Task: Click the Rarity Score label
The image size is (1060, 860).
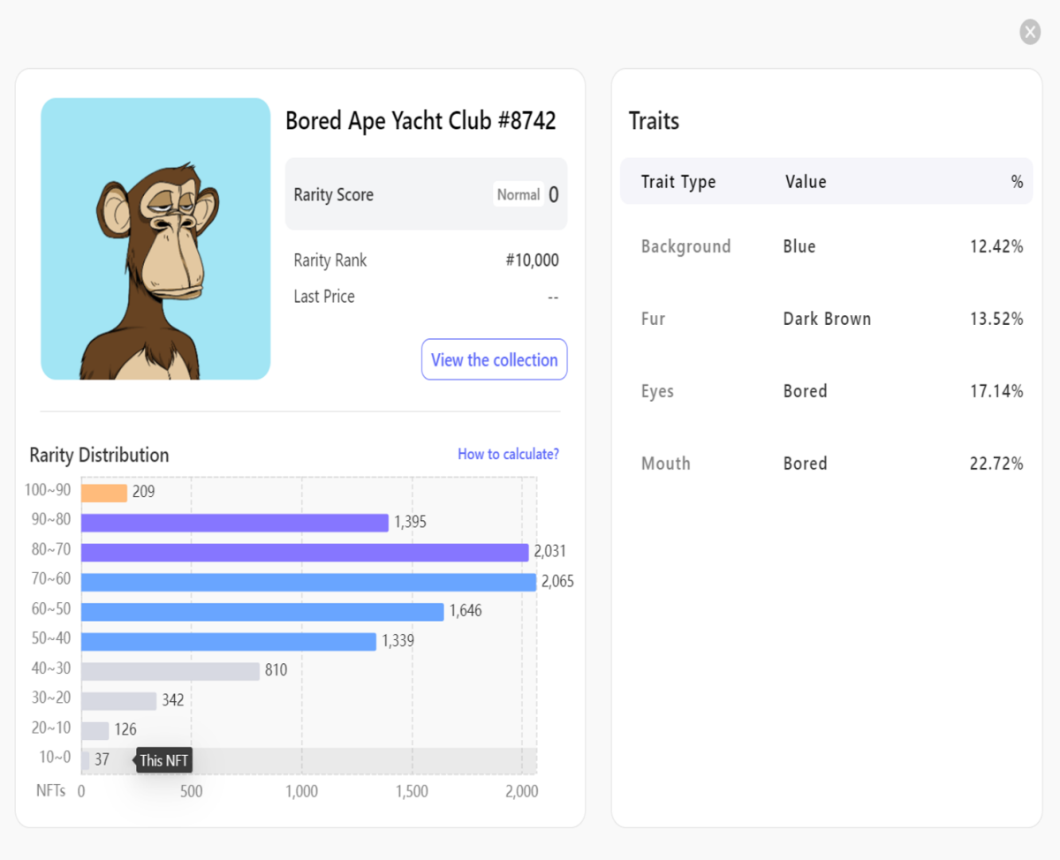Action: (x=333, y=195)
